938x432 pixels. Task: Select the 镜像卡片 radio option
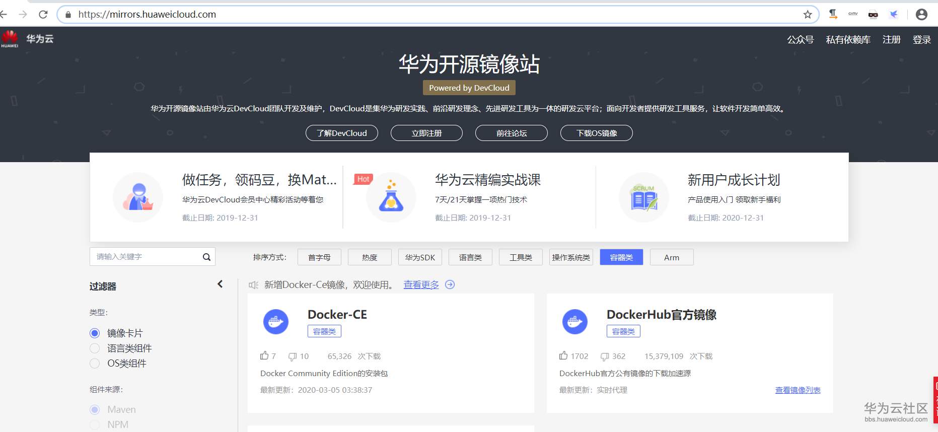coord(95,333)
